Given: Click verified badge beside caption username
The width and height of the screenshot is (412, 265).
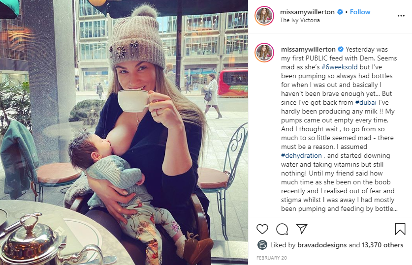Looking at the screenshot, I should 341,49.
